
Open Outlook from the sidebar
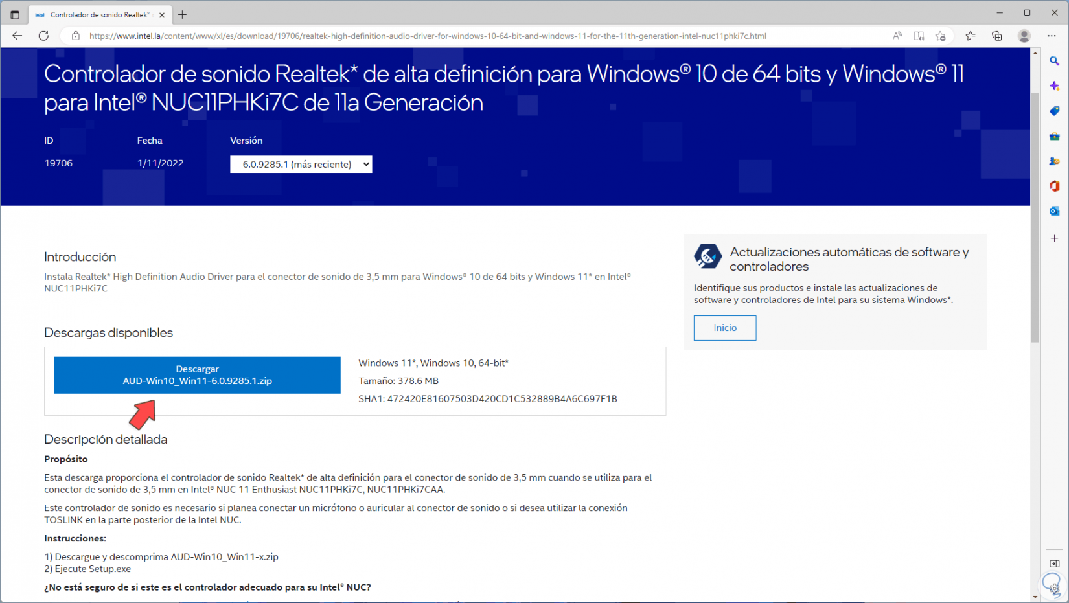pos(1054,210)
